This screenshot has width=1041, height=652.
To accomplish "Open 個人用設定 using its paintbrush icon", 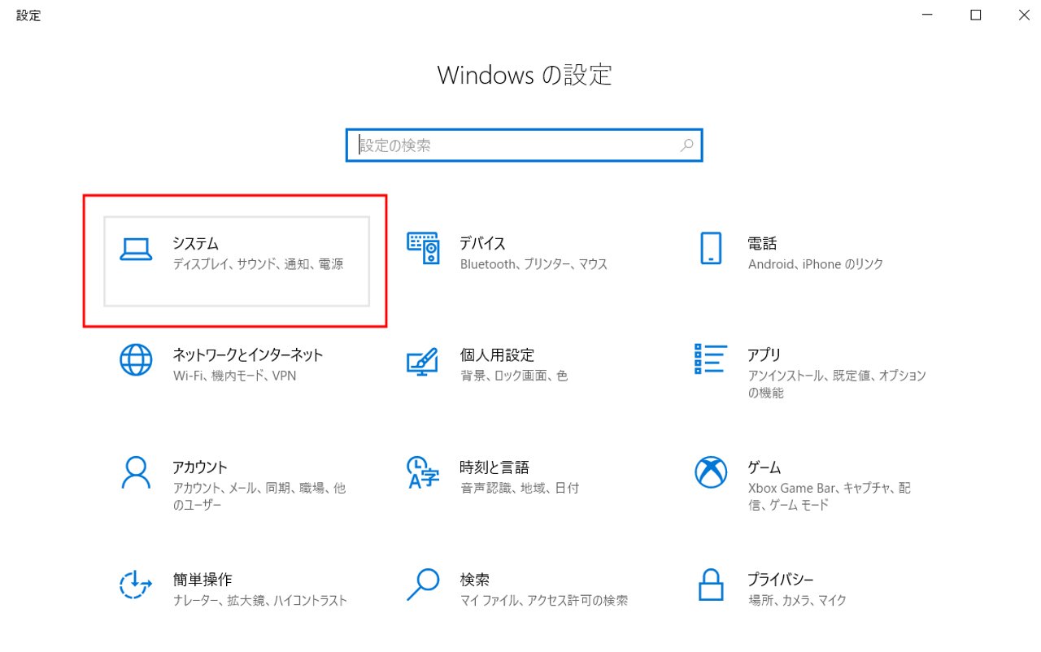I will 423,361.
